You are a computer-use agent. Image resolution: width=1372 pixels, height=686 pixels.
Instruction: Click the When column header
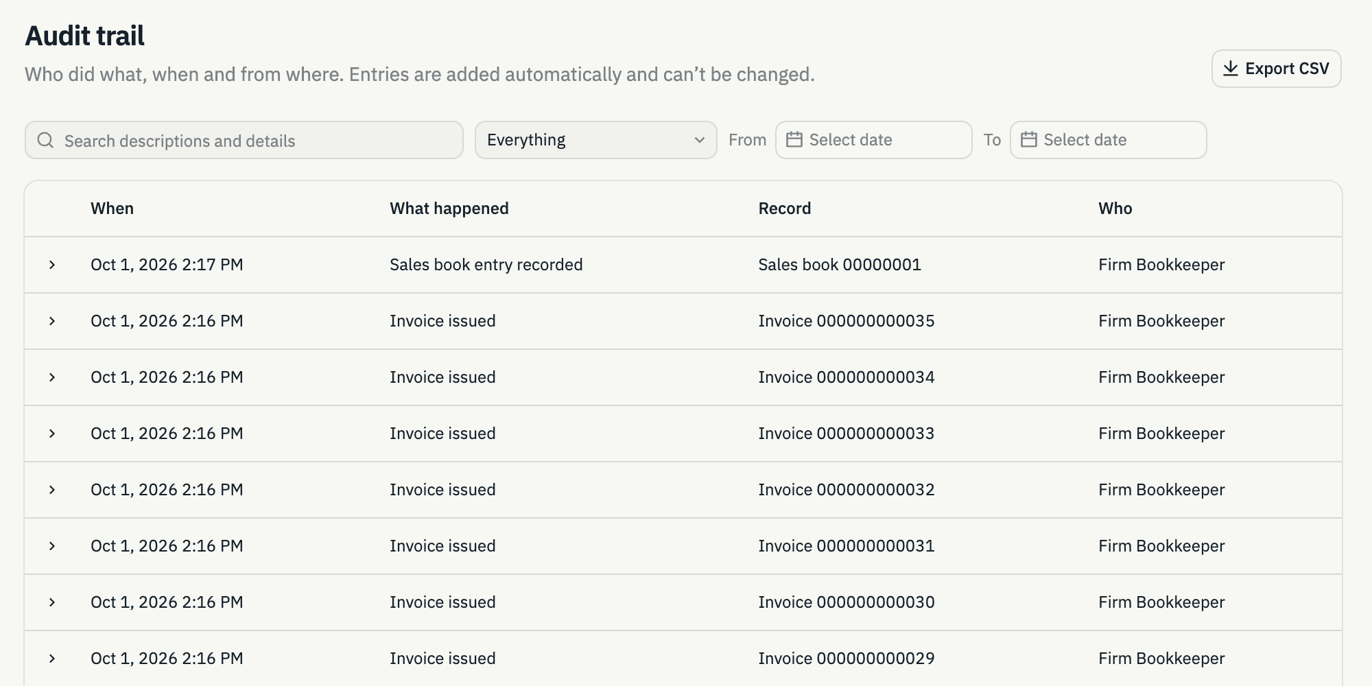(112, 209)
